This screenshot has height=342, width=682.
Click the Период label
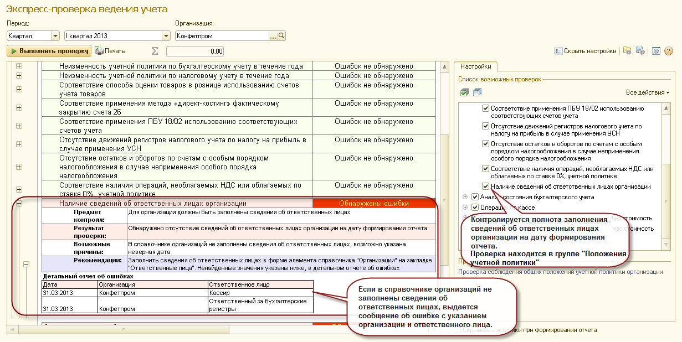[x=18, y=23]
